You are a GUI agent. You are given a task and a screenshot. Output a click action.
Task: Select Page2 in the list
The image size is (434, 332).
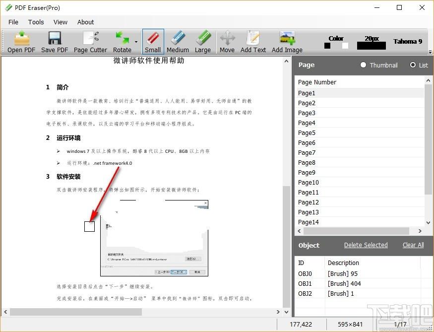360,103
